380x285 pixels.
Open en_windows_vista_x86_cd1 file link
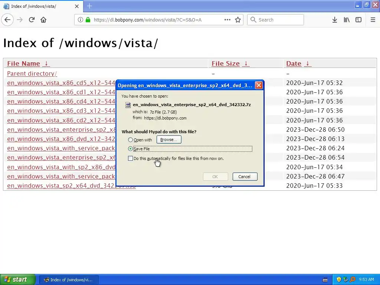(x=61, y=92)
